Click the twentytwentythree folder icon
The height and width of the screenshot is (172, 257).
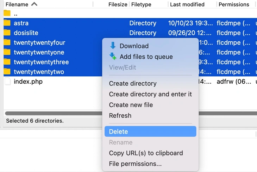[x=7, y=62]
